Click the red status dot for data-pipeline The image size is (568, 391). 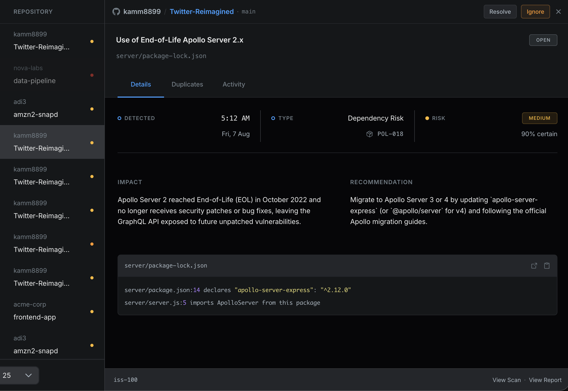click(92, 75)
